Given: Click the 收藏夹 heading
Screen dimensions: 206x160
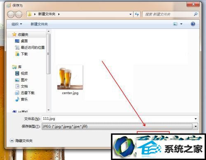Looking at the screenshot, I should point(23,35).
